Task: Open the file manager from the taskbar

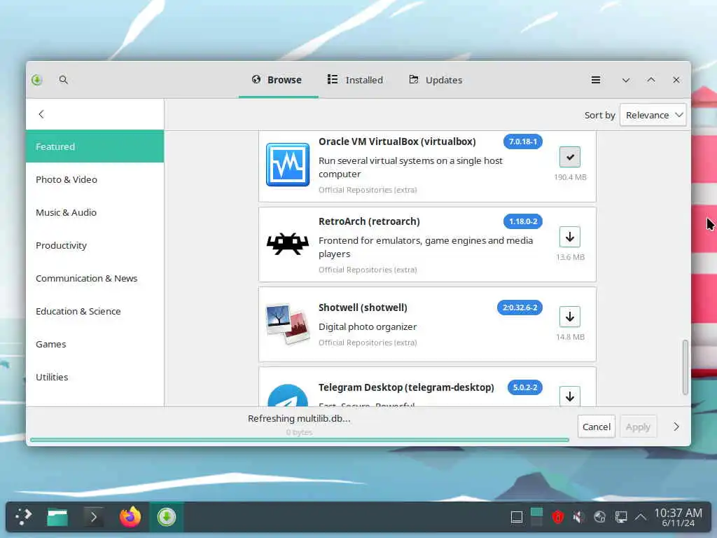Action: [57, 517]
